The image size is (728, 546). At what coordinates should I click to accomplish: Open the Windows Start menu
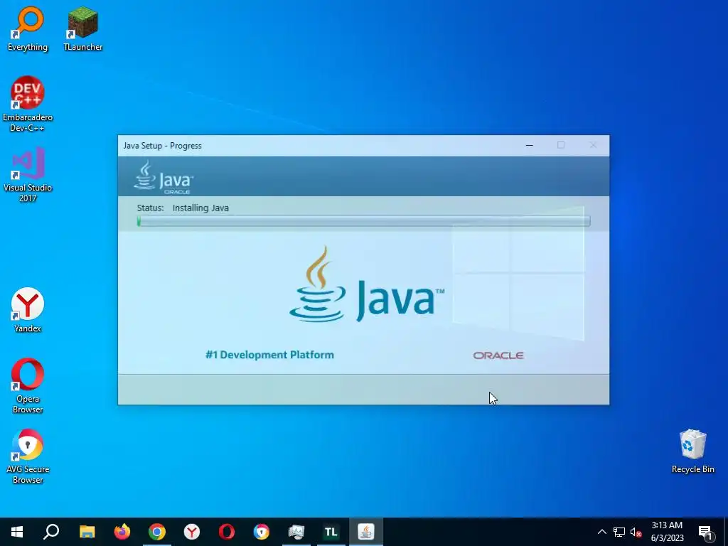[17, 532]
